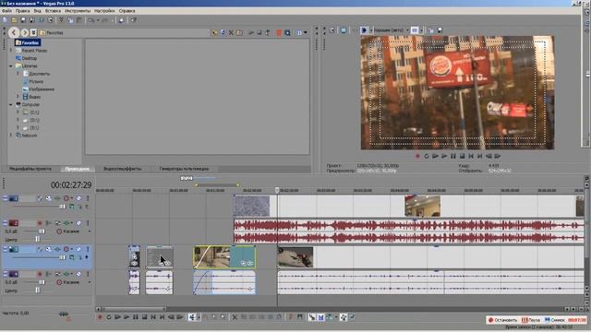Open the Project Video Properties icon above preview
The width and height of the screenshot is (591, 332).
[x=332, y=30]
